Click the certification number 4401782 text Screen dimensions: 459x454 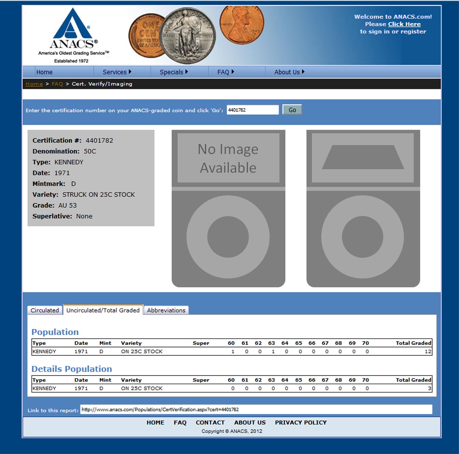(99, 140)
